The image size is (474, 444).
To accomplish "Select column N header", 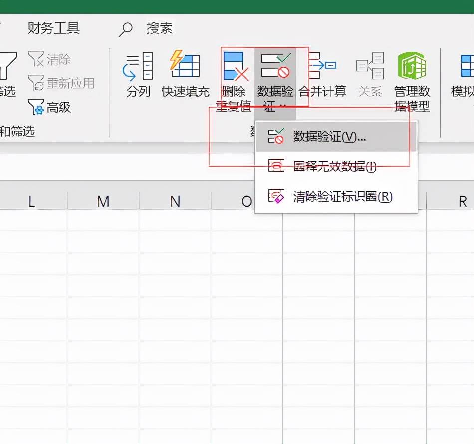I will pos(175,201).
